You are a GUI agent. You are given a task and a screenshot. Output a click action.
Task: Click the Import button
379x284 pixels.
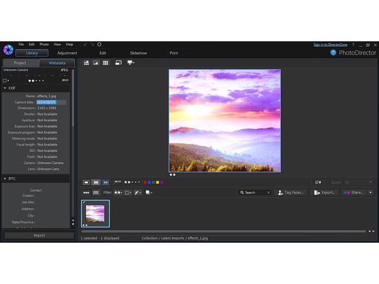tap(39, 235)
